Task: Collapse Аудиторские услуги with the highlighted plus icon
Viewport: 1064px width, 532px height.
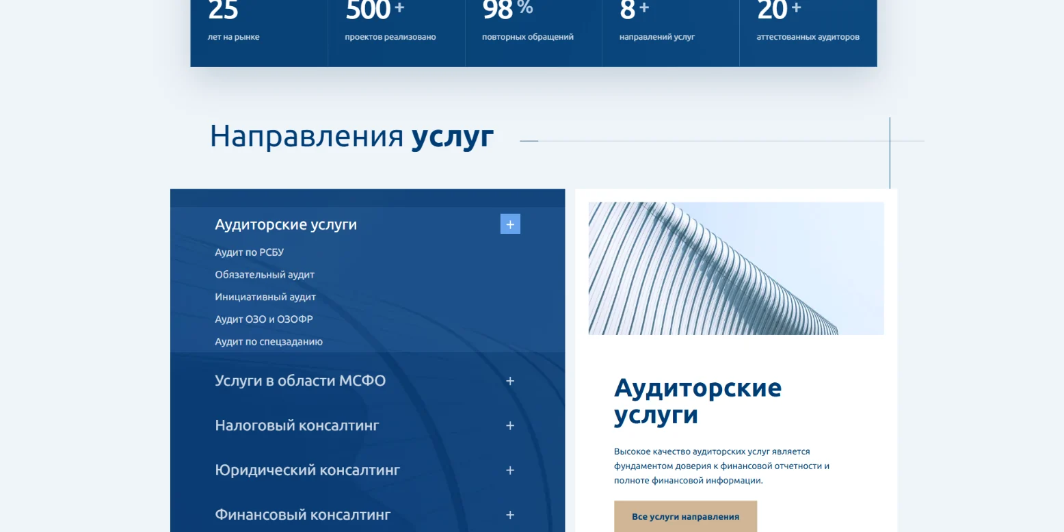Action: pyautogui.click(x=510, y=224)
